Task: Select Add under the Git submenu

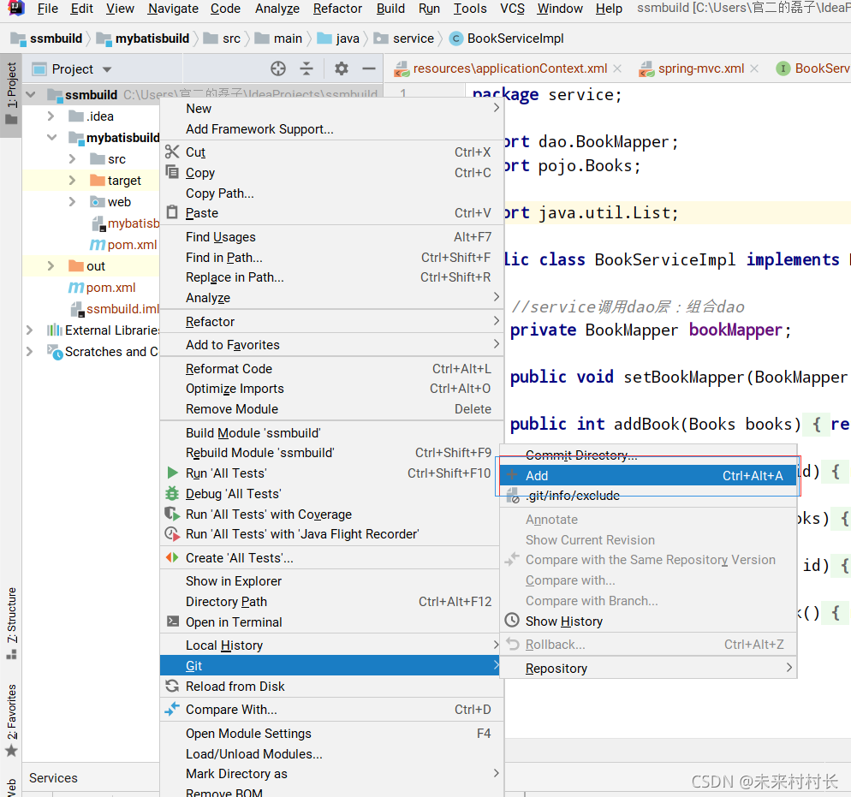Action: [648, 475]
